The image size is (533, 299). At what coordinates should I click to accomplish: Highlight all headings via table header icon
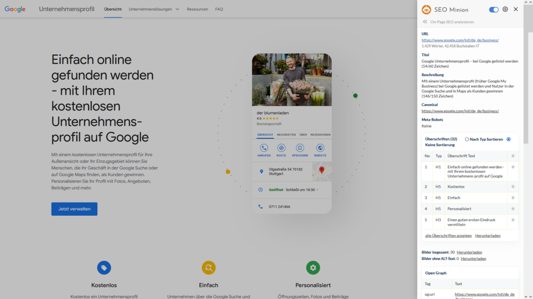pos(513,156)
